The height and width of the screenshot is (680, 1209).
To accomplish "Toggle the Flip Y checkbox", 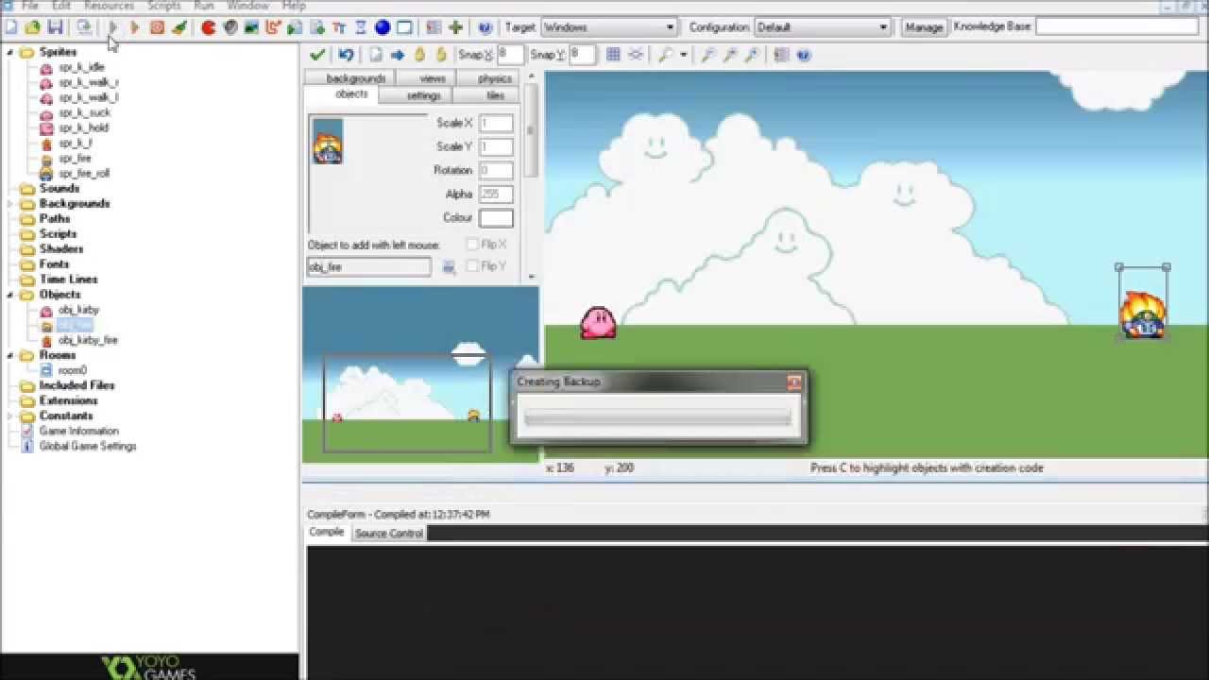I will [472, 266].
